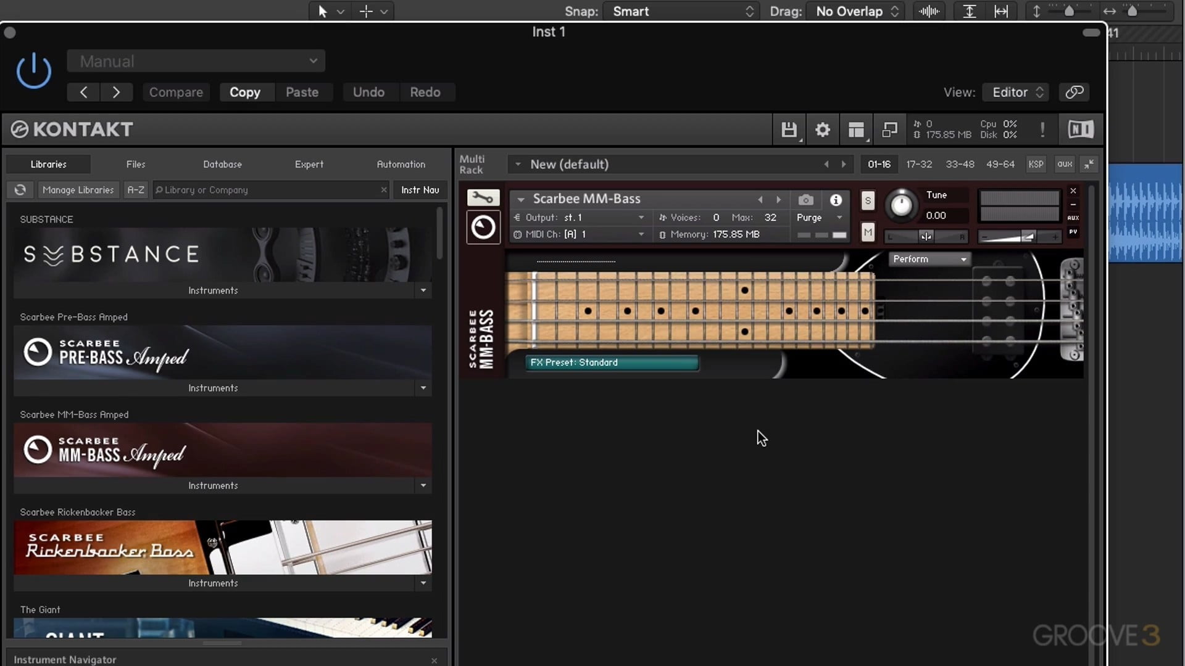Switch to the Automation tab
The height and width of the screenshot is (666, 1185).
pyautogui.click(x=401, y=163)
